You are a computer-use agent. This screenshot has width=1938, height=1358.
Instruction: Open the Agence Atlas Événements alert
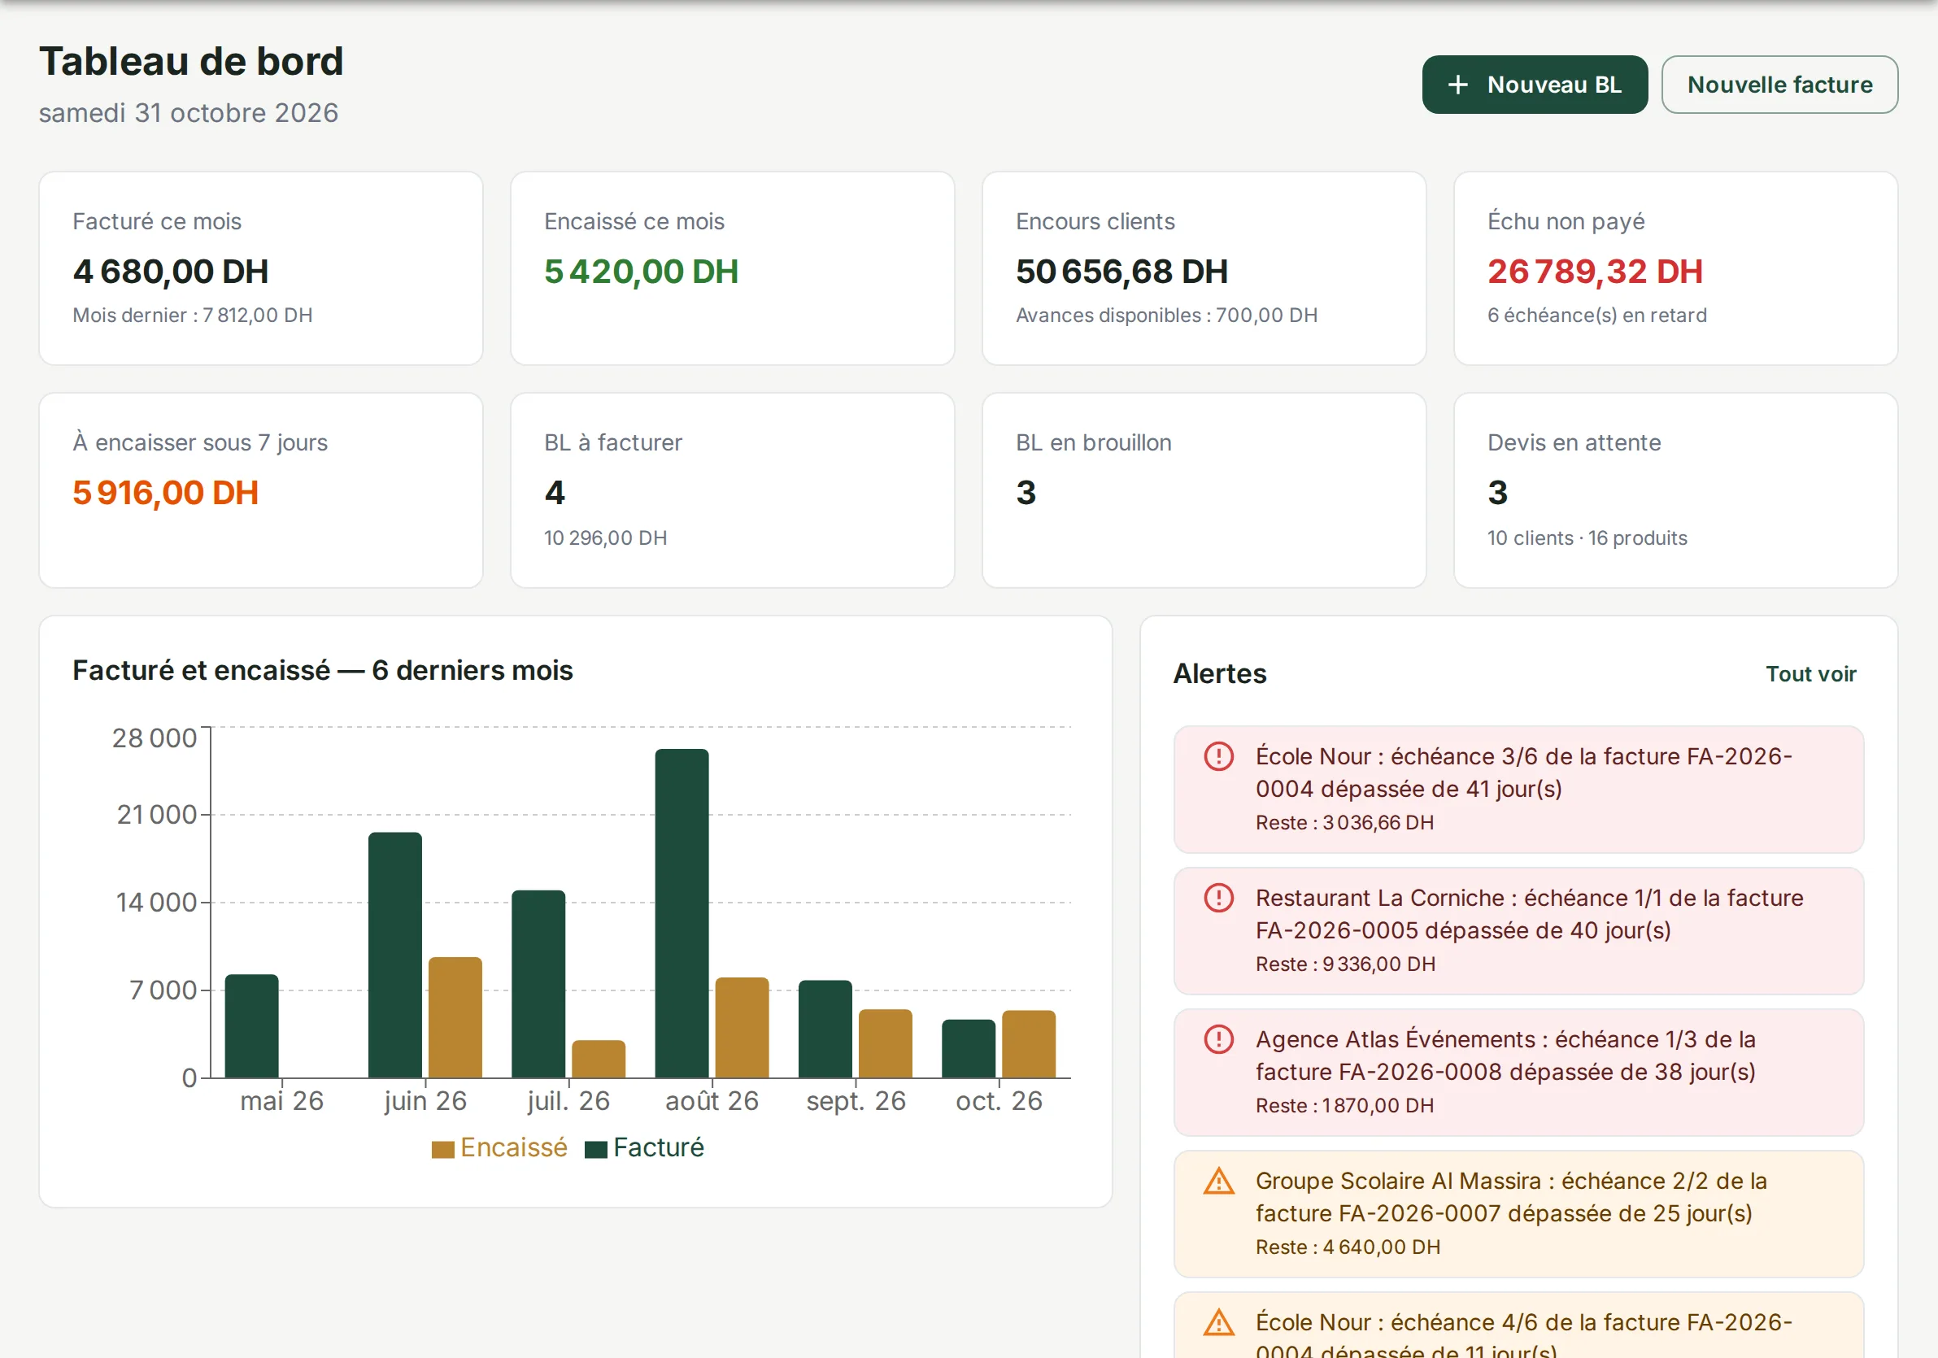(1518, 1072)
